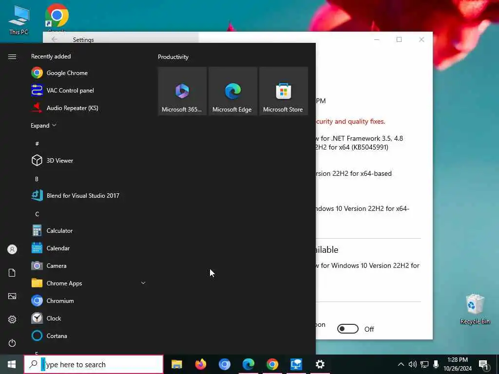The width and height of the screenshot is (499, 374).
Task: Toggle the Off switch in Settings window
Action: click(x=348, y=329)
